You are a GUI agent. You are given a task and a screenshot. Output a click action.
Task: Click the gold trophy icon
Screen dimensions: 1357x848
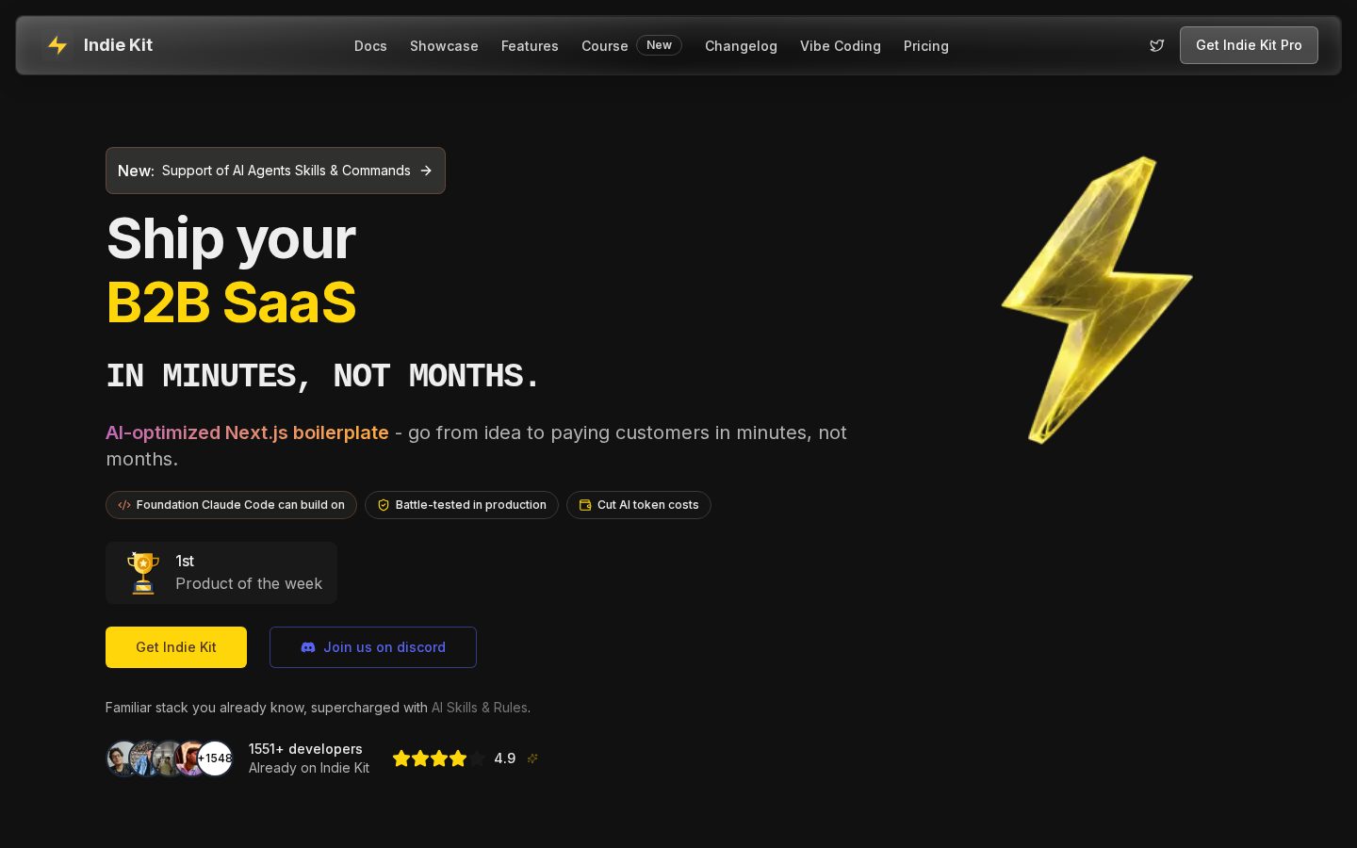point(142,573)
